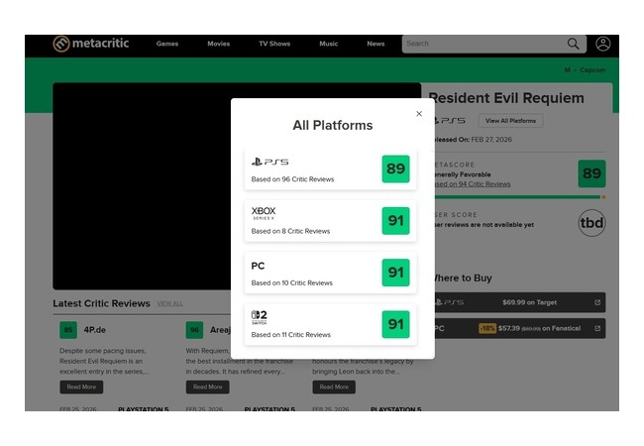Click Read More under the third review
This screenshot has width=644, height=446.
[334, 387]
